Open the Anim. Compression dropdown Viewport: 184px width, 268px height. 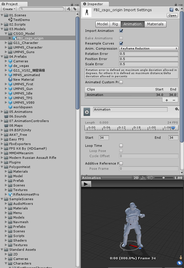(x=149, y=49)
